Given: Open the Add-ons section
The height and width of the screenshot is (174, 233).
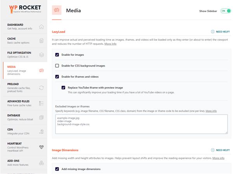Looking at the screenshot, I should click(x=25, y=163).
